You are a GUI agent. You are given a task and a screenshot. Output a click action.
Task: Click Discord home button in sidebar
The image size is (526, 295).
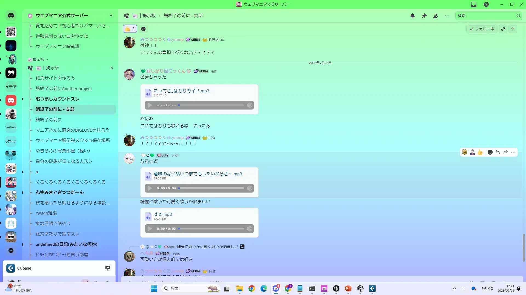pyautogui.click(x=11, y=16)
